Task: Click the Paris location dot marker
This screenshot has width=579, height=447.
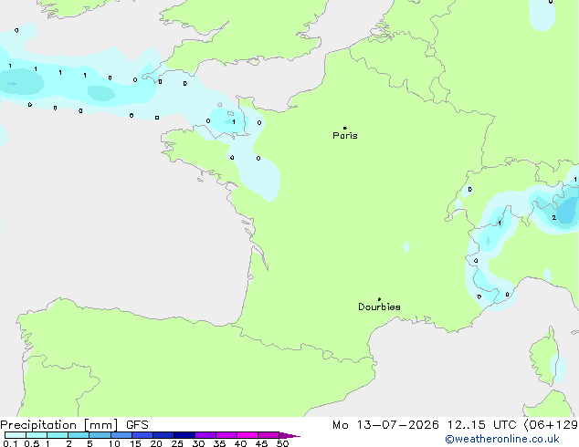Action: pyautogui.click(x=345, y=128)
